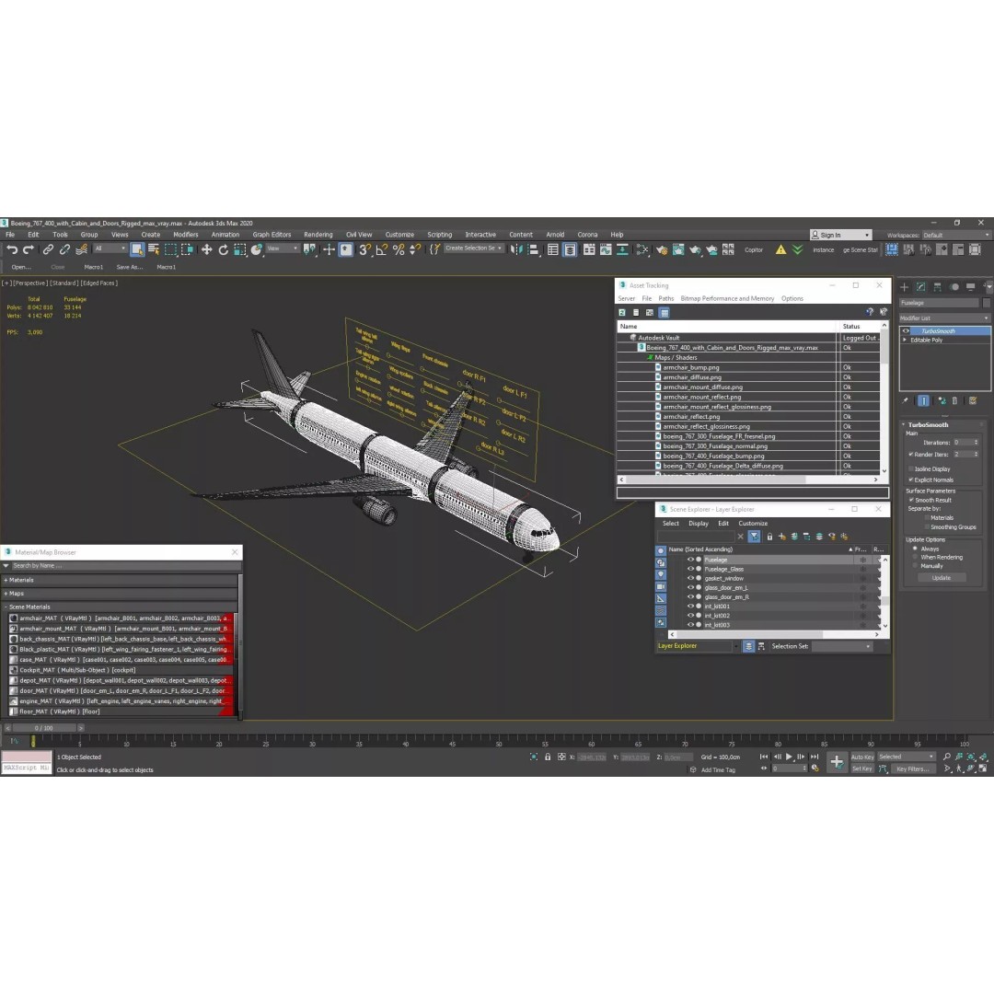The image size is (994, 994).
Task: Activate the Unlink Selection tool
Action: point(64,249)
